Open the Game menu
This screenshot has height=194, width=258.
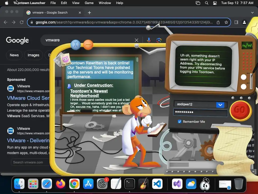click(89, 3)
